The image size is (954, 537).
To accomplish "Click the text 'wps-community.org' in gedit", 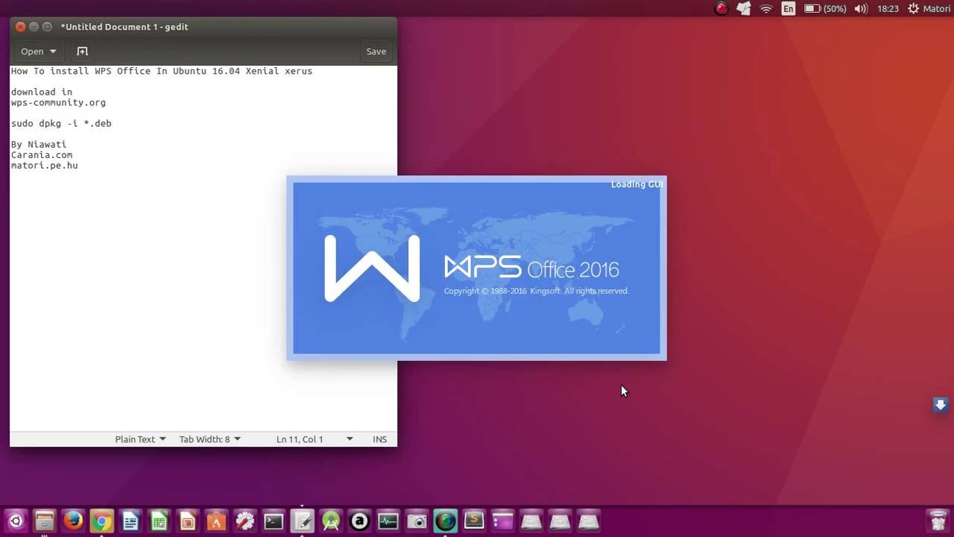I will pos(58,103).
